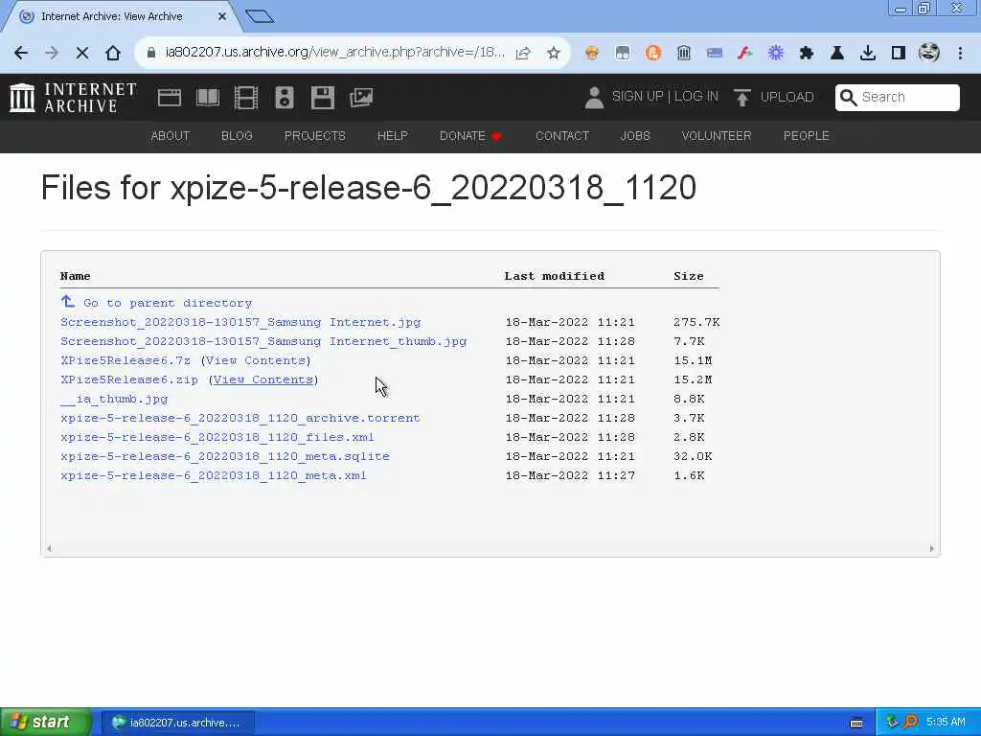981x736 pixels.
Task: Click the taskbar keyboard icon
Action: point(856,723)
